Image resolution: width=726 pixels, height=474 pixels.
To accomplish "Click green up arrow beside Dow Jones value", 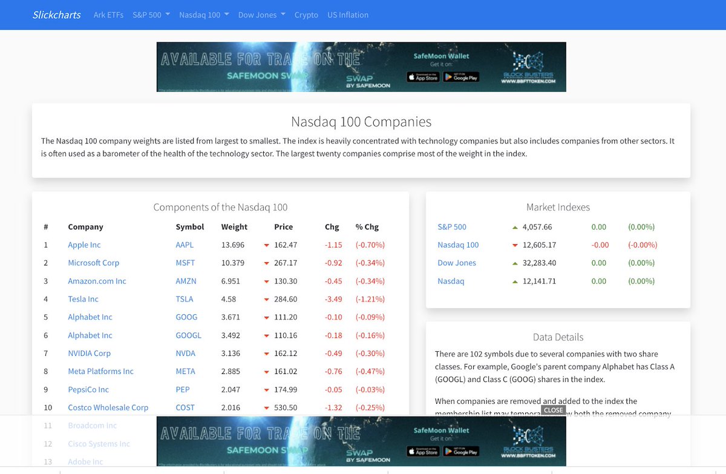I will tap(515, 263).
